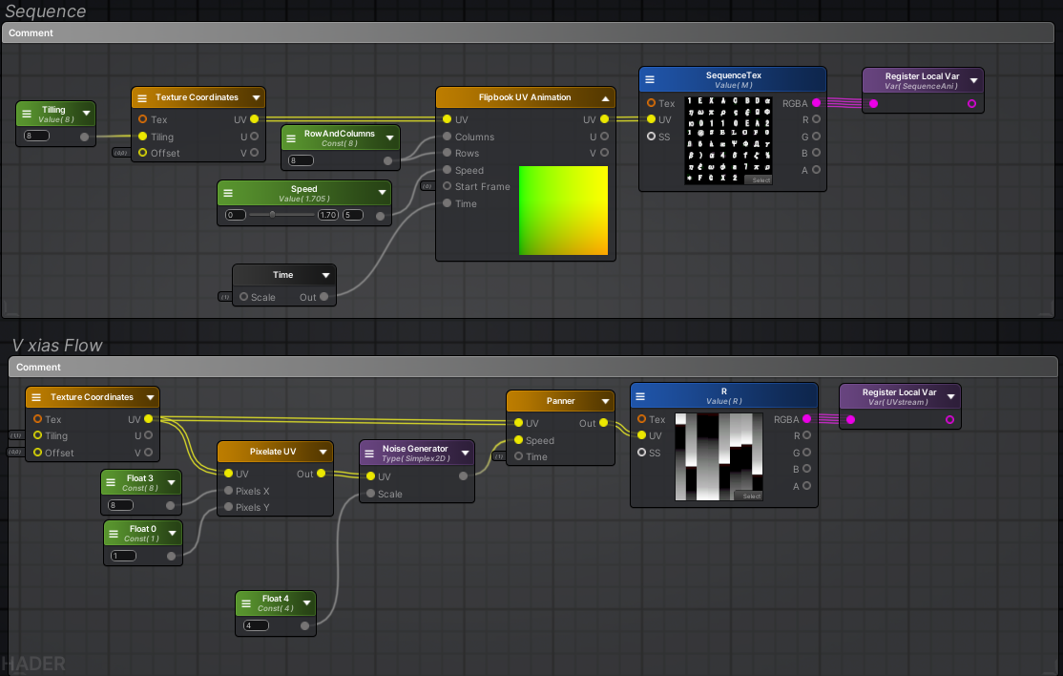Click the SequenceTex Tex input port
Screen dimensions: 1063x676
tap(651, 103)
